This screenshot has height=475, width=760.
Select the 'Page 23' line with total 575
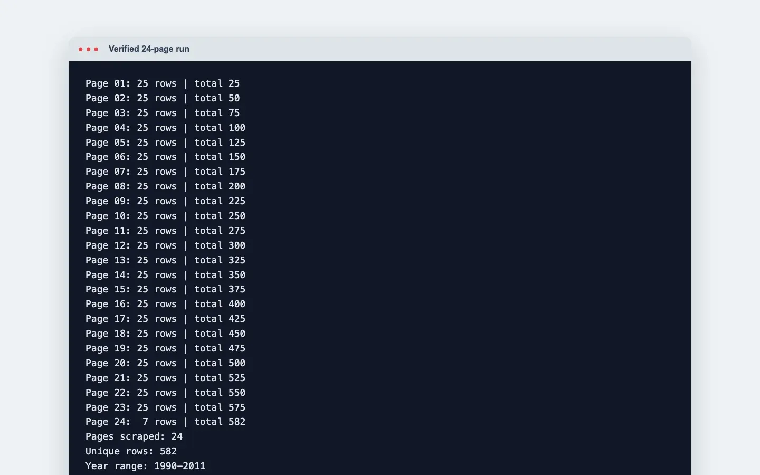pos(166,407)
